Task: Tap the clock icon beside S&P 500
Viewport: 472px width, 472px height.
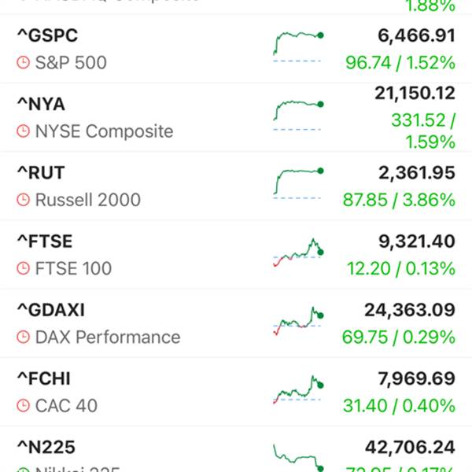Action: [23, 63]
